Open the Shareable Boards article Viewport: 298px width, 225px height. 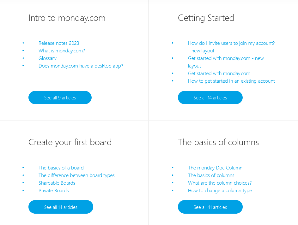(x=57, y=183)
